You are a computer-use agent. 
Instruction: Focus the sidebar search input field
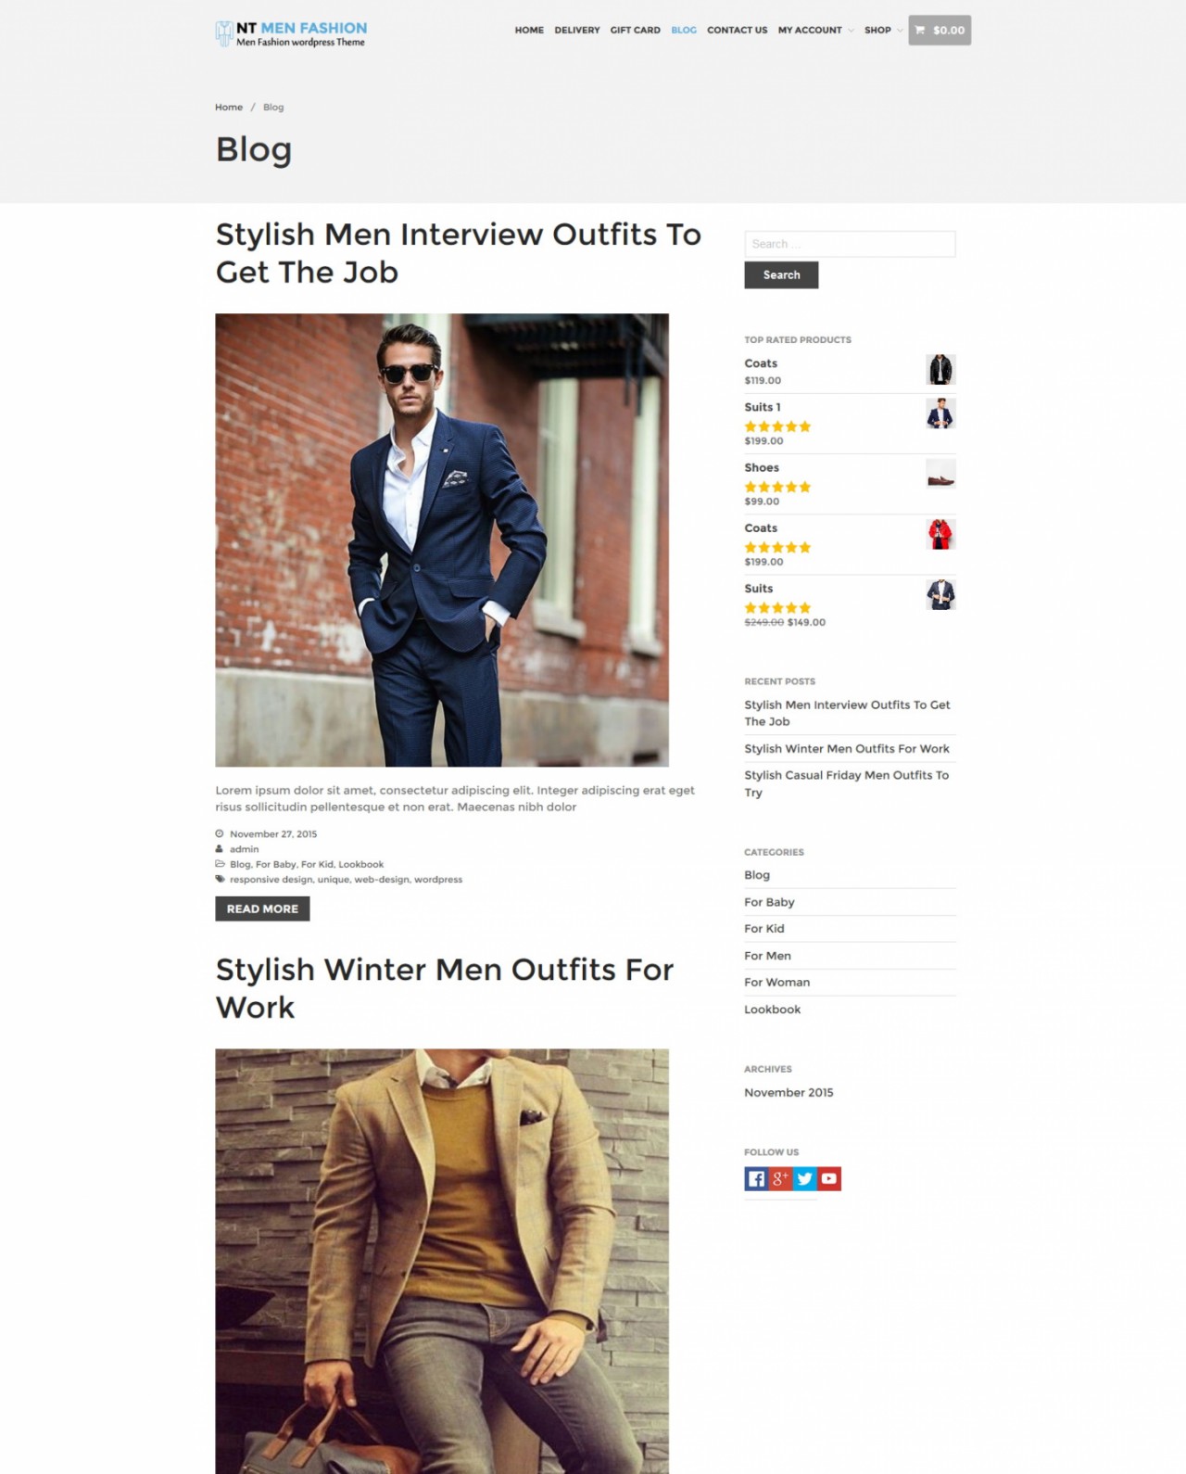point(850,244)
